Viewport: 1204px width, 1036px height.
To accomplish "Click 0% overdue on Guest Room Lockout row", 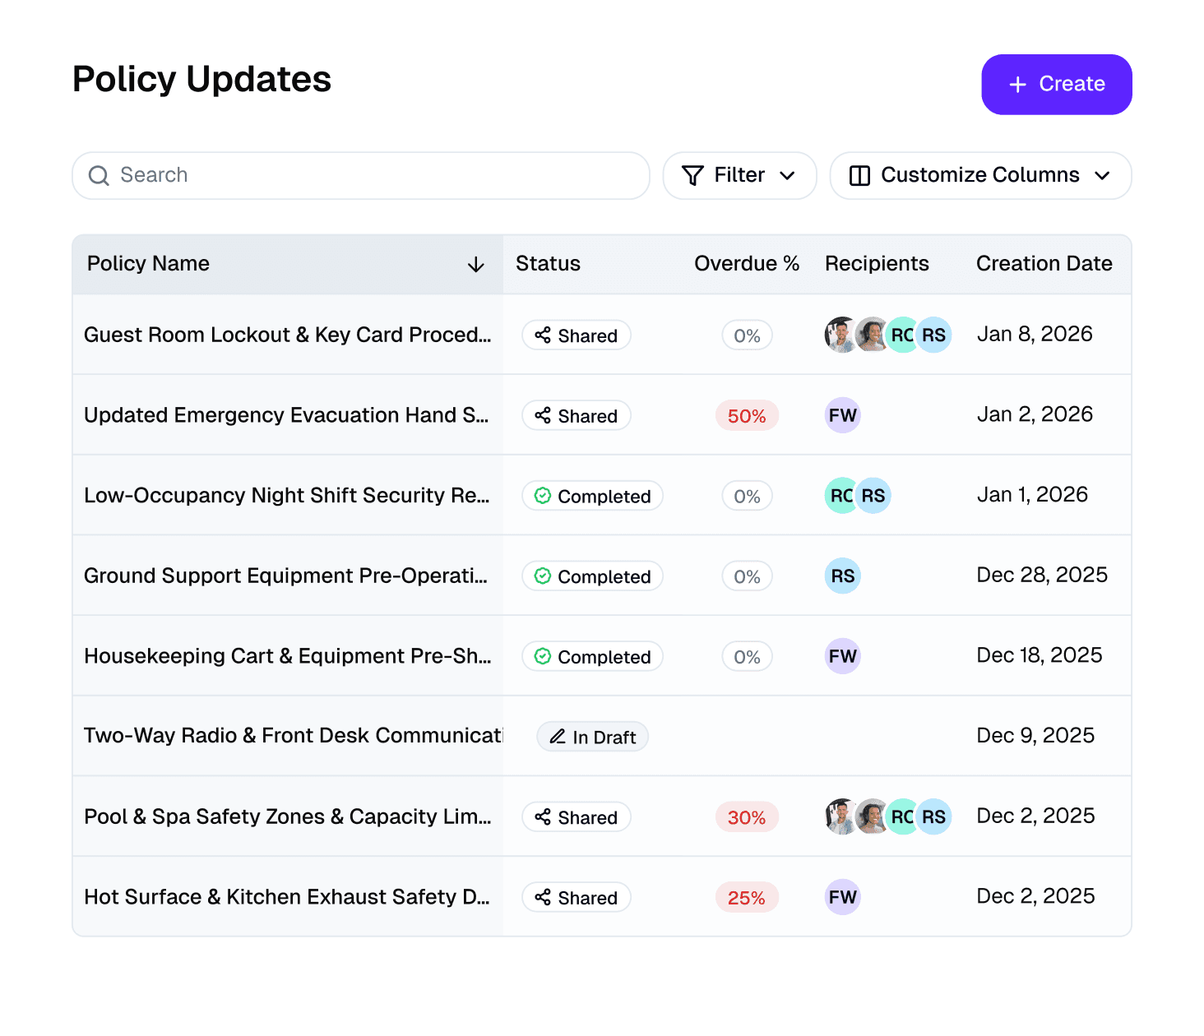I will click(747, 335).
